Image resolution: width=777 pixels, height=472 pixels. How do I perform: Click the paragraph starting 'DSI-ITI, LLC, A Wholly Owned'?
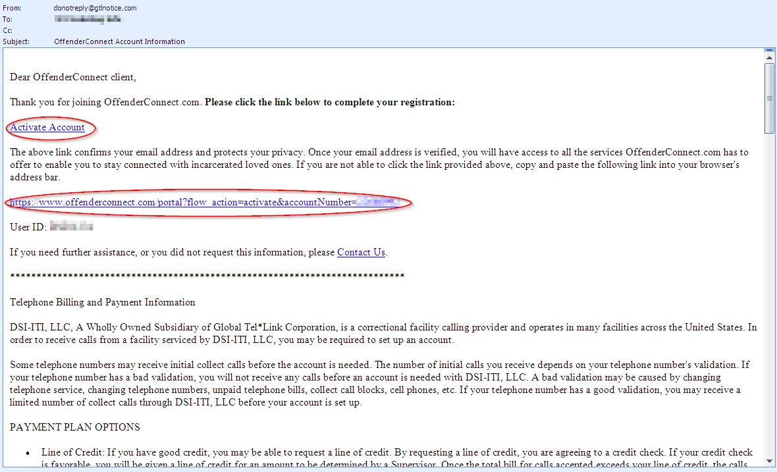383,333
